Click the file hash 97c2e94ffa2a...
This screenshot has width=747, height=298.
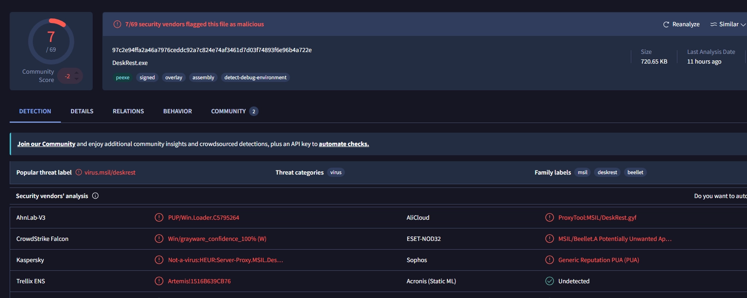pyautogui.click(x=212, y=50)
